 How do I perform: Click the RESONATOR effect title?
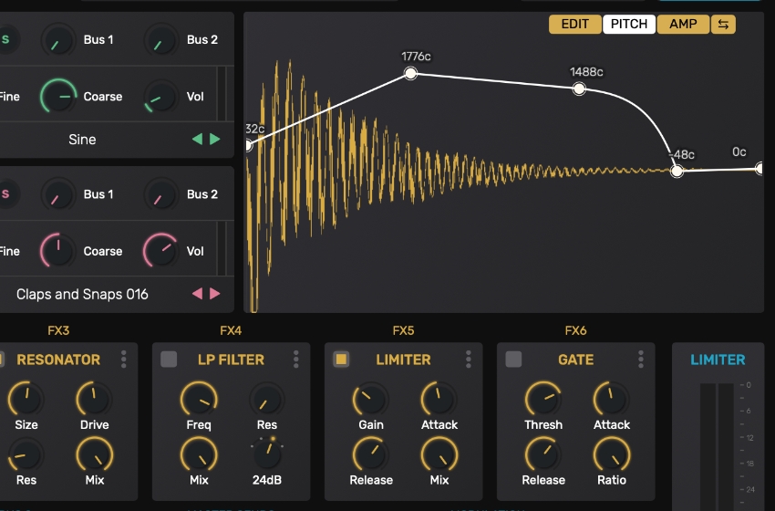(58, 360)
